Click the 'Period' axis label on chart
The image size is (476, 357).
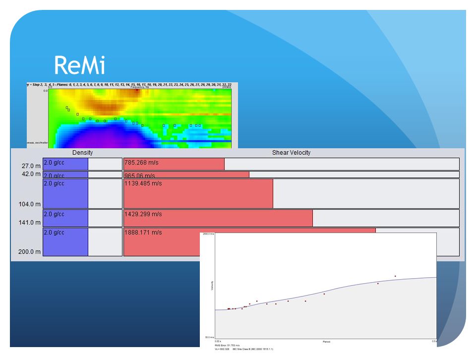[x=326, y=342]
